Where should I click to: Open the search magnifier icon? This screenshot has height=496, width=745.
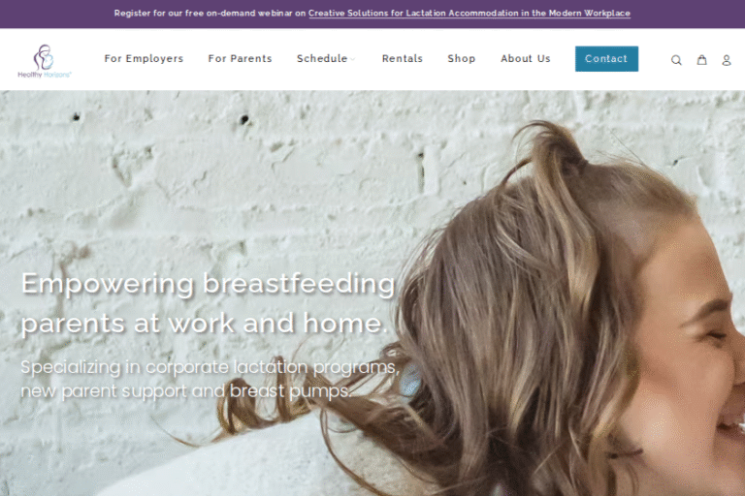(x=676, y=60)
